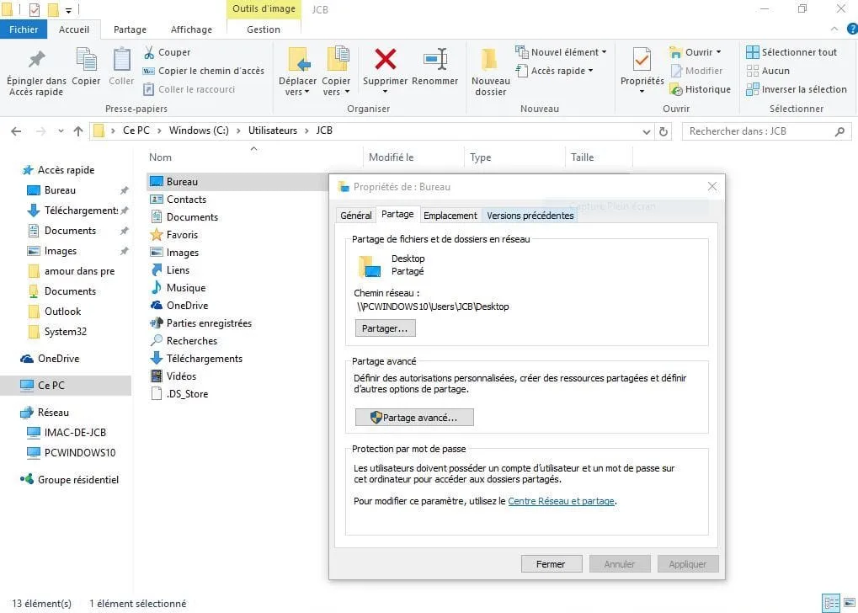Go up one folder level arrow
This screenshot has width=858, height=613.
point(77,131)
